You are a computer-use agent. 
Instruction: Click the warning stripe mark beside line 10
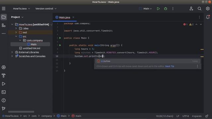click(x=202, y=57)
